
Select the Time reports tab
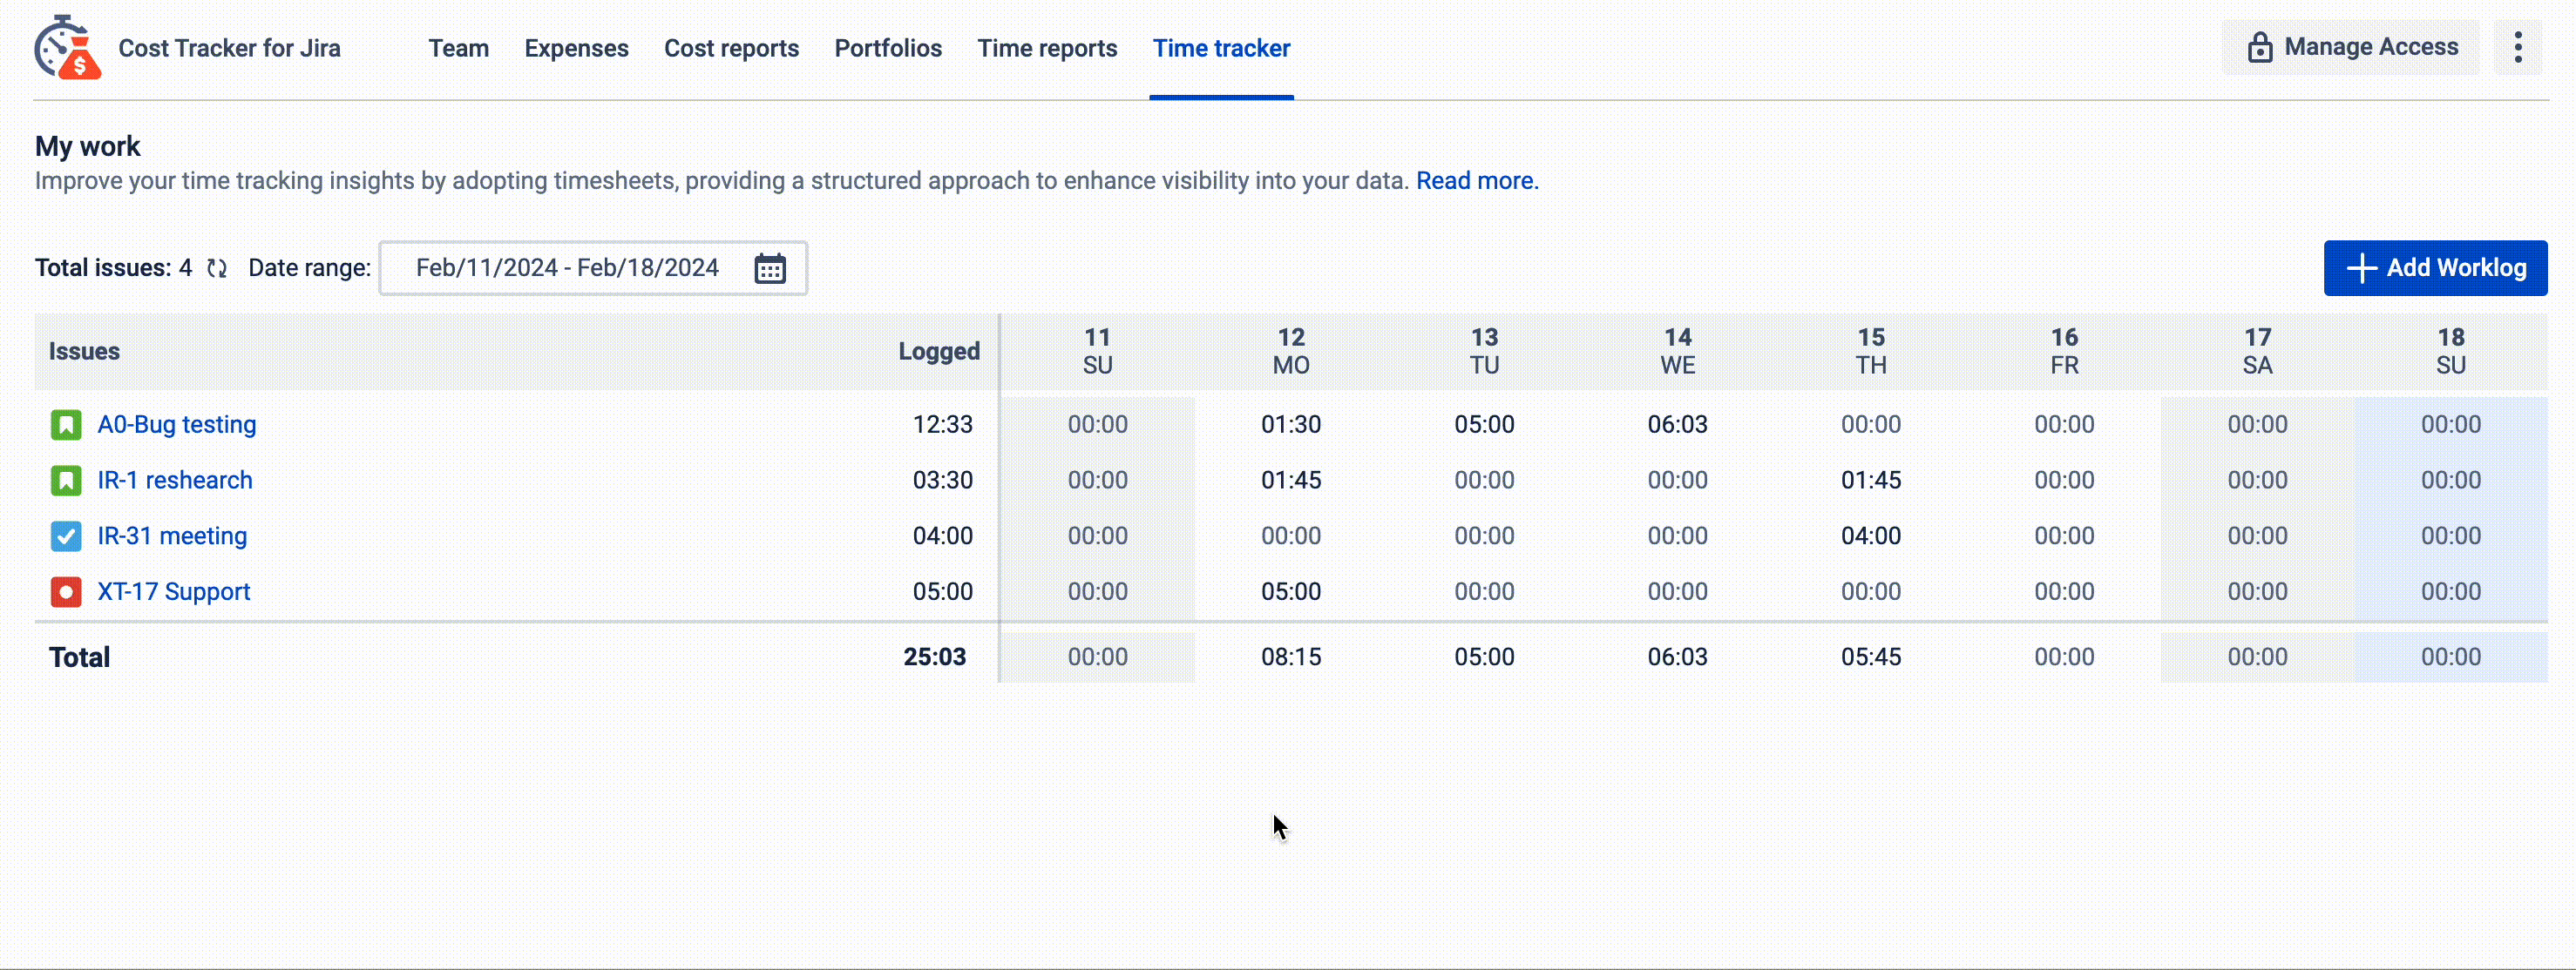coord(1048,48)
